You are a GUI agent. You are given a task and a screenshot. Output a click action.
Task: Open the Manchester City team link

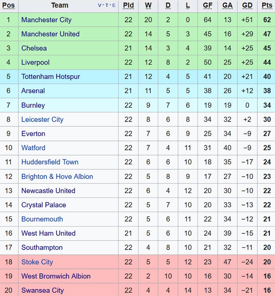click(x=46, y=20)
